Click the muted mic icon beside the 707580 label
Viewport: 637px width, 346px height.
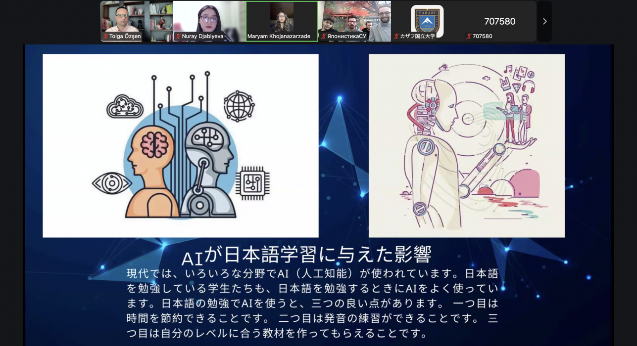469,37
